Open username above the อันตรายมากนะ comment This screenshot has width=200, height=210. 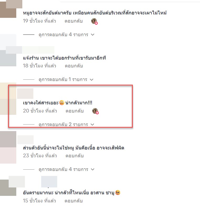click(33, 182)
